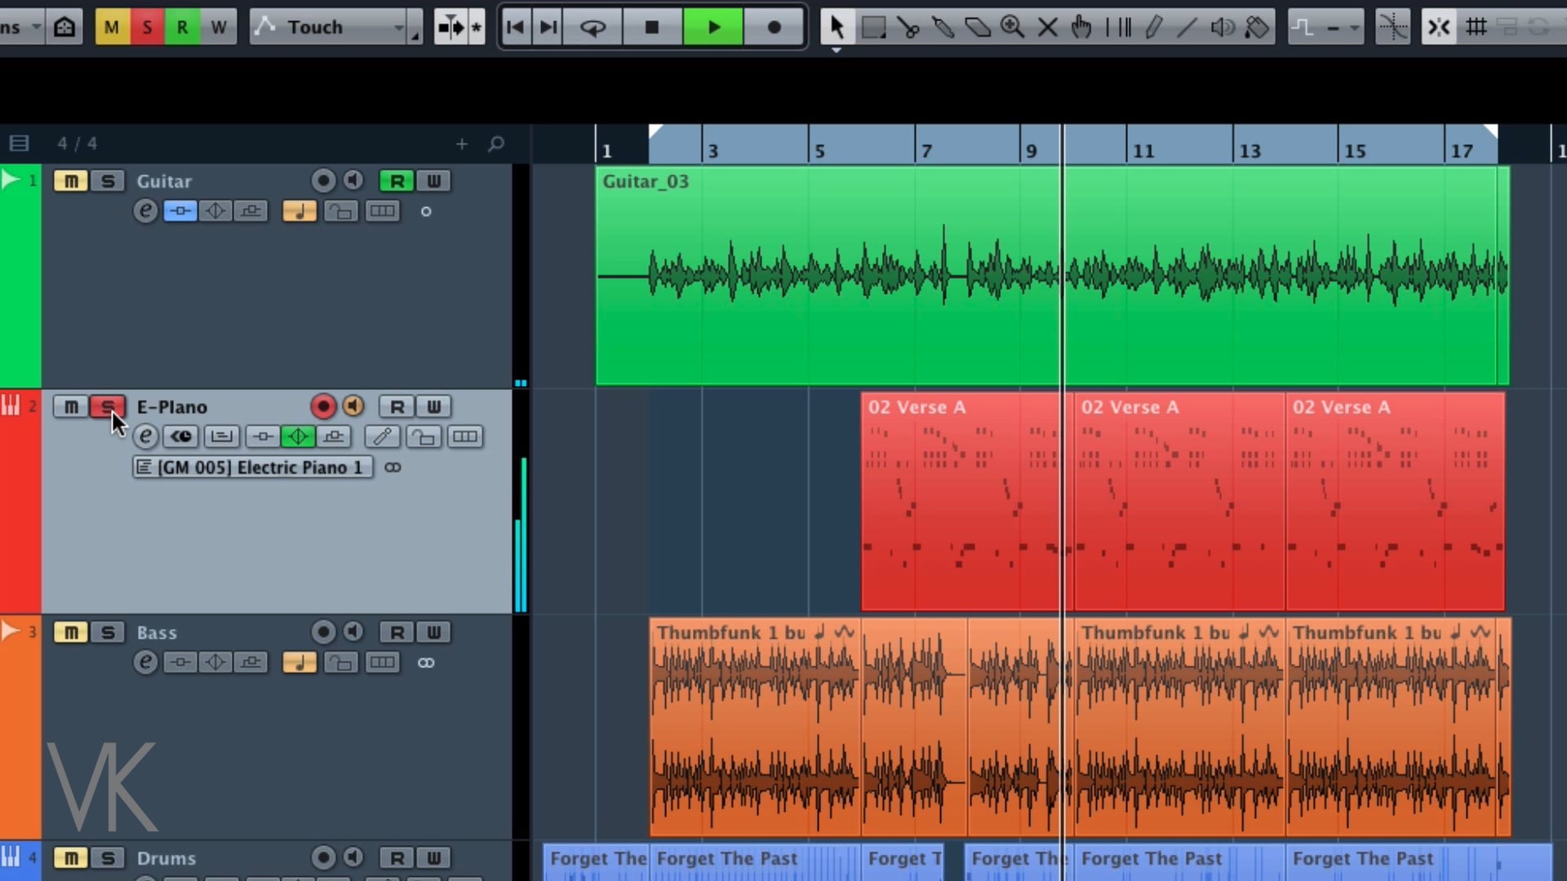The height and width of the screenshot is (881, 1567).
Task: Select the Play speaker tool
Action: [x=1222, y=27]
